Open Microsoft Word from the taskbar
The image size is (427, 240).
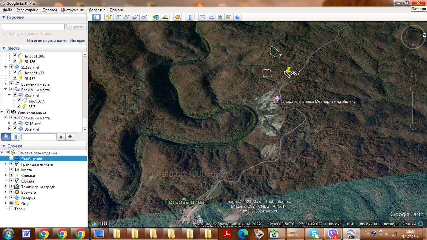(x=26, y=234)
